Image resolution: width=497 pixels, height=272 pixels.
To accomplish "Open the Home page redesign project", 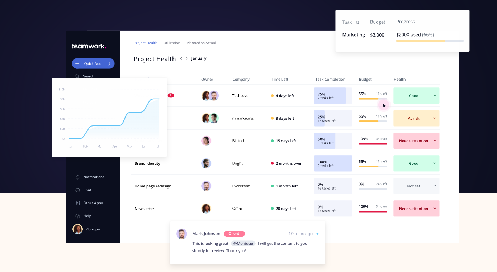I will coord(153,186).
